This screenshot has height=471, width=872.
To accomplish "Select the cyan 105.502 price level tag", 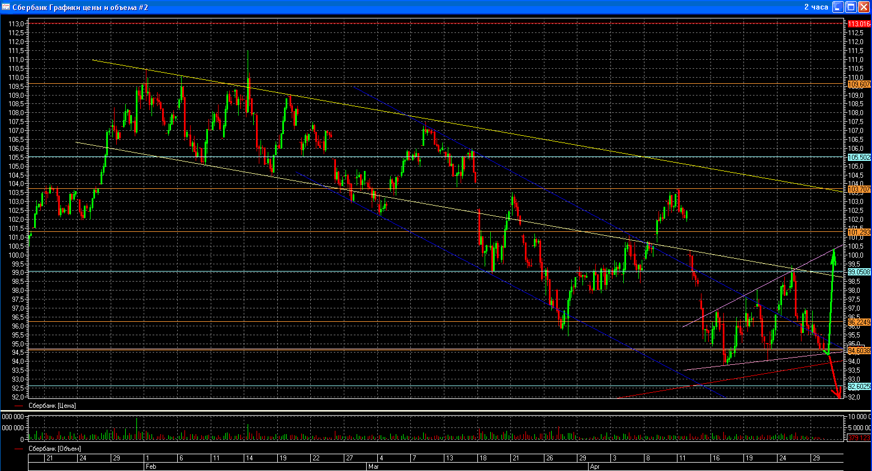I will coord(859,158).
